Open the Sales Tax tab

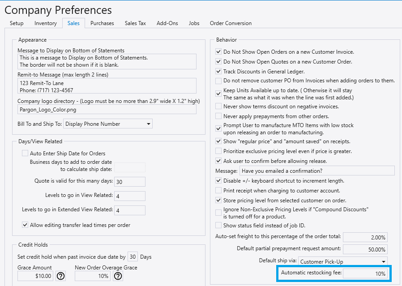[135, 23]
